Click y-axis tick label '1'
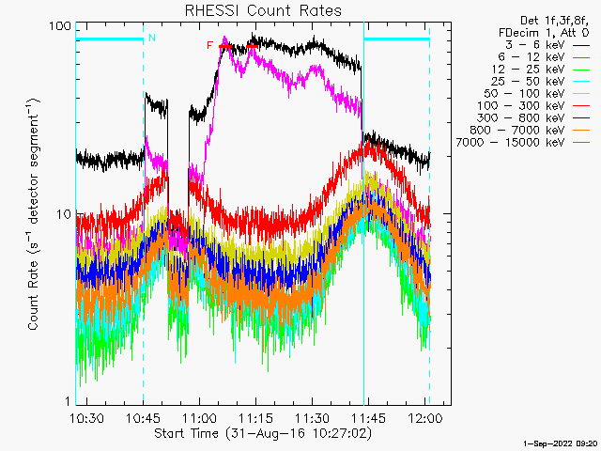 click(x=68, y=401)
